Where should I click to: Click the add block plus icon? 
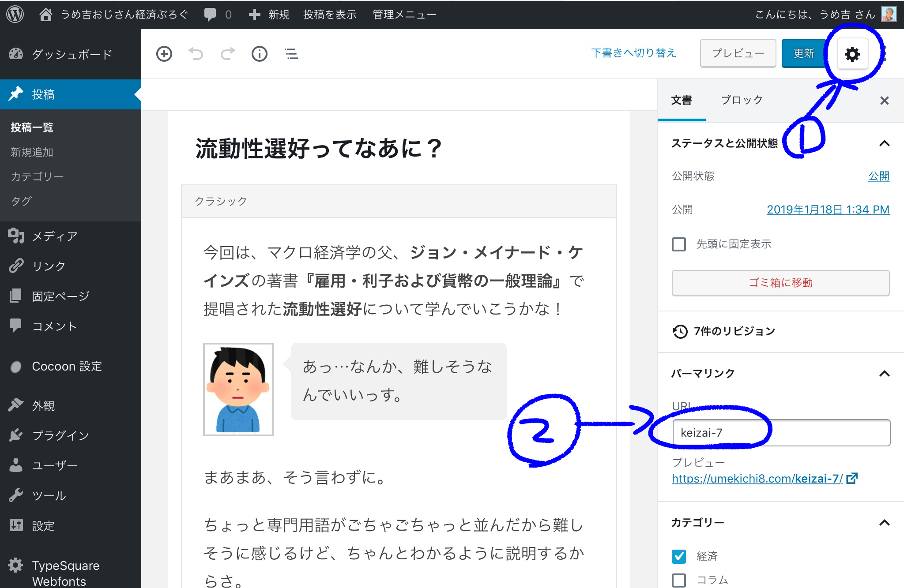coord(164,54)
